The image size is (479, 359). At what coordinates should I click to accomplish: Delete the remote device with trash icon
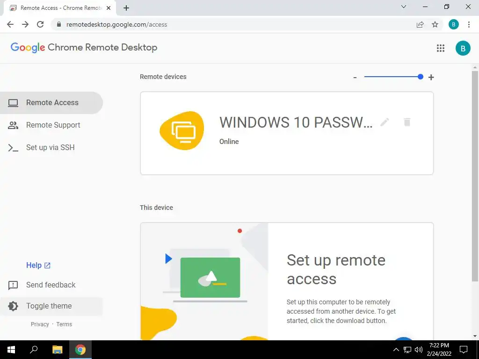coord(407,122)
